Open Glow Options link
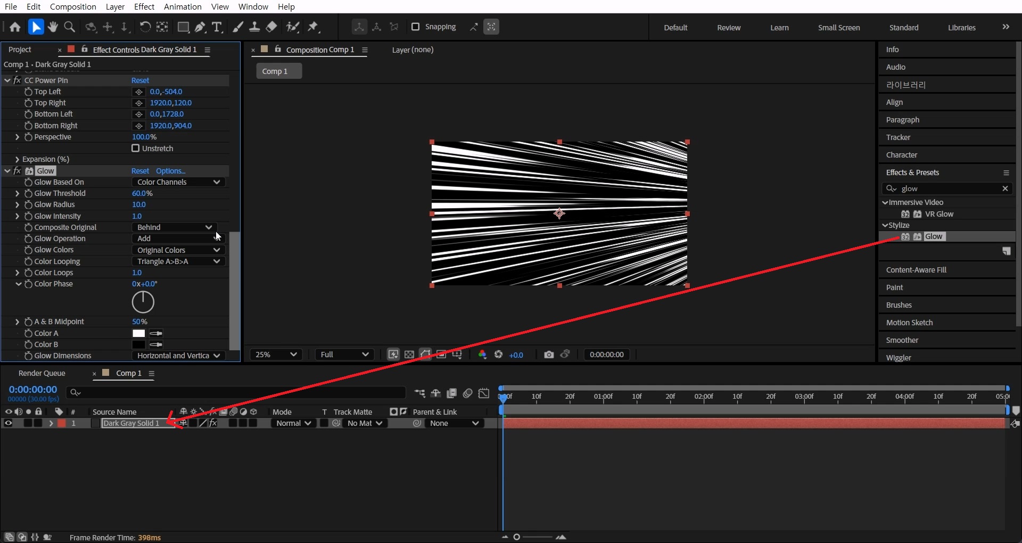Screen dimensions: 1022x543 click(x=170, y=171)
